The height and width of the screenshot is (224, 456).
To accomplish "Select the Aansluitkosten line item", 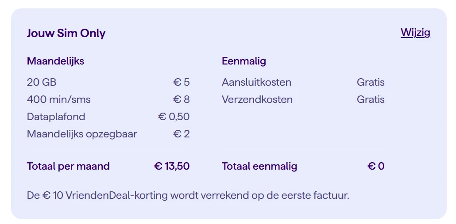I will [256, 82].
